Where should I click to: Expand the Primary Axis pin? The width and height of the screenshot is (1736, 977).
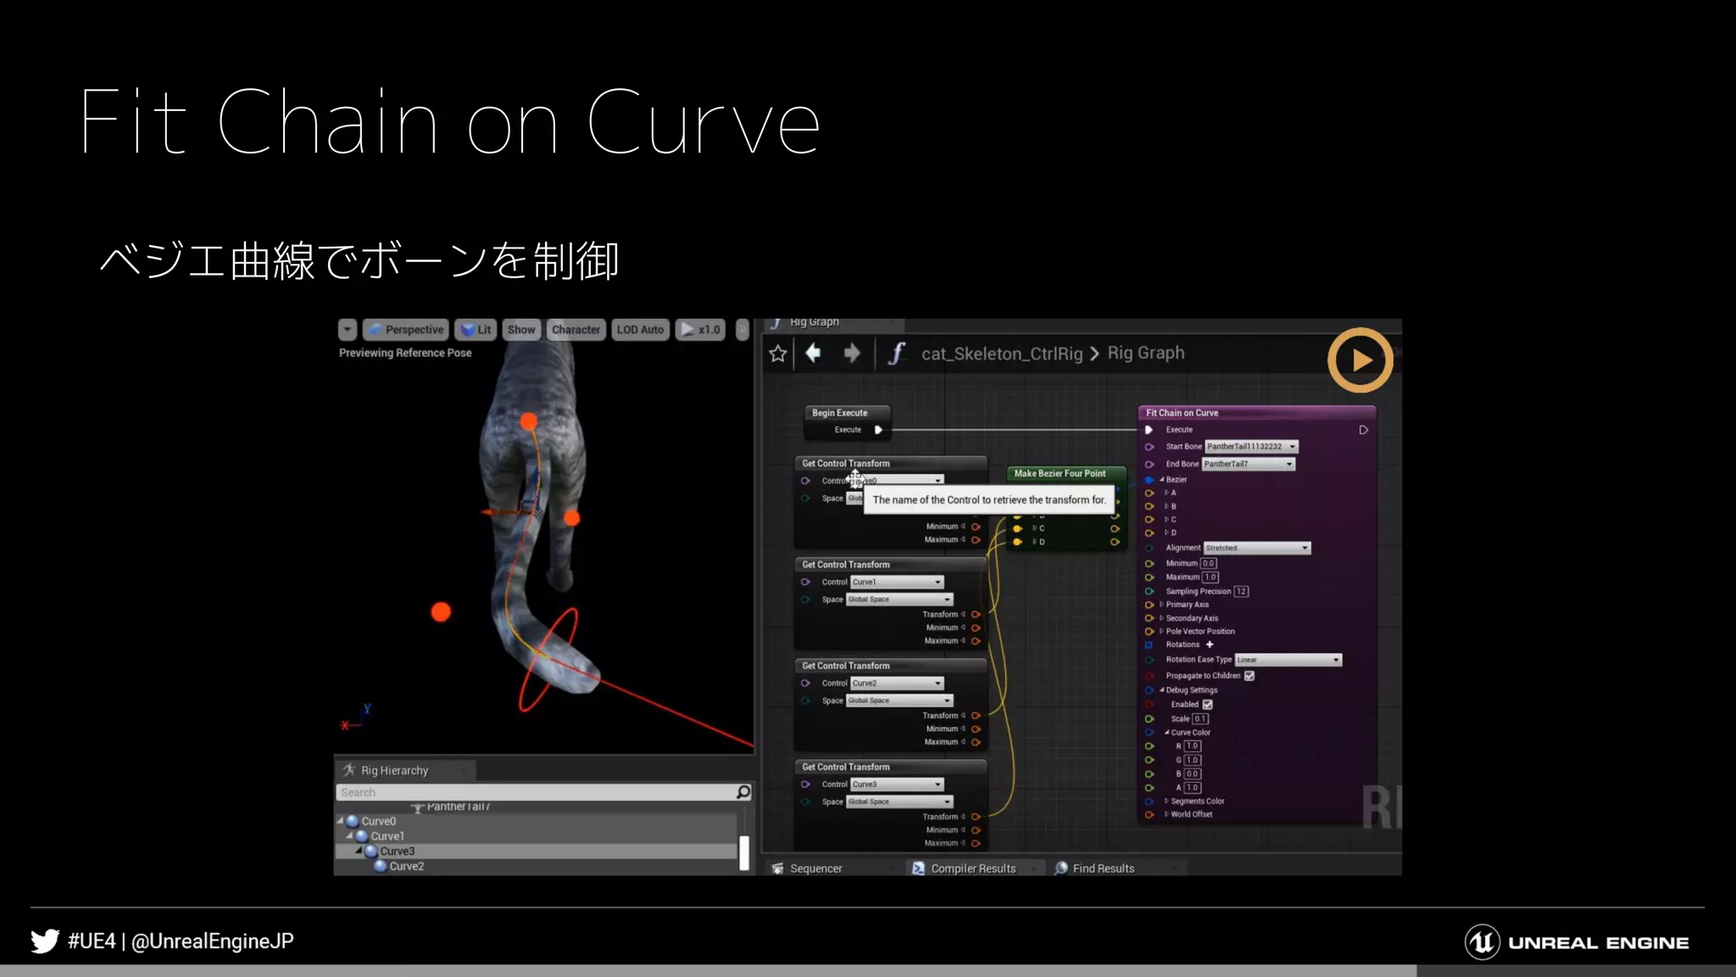1161,605
